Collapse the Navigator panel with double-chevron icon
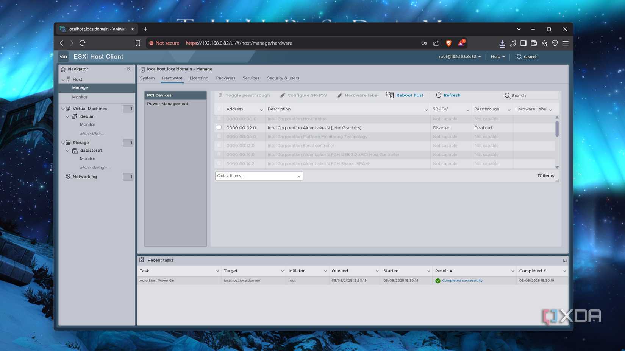Screen dimensions: 625x351 click(x=129, y=69)
